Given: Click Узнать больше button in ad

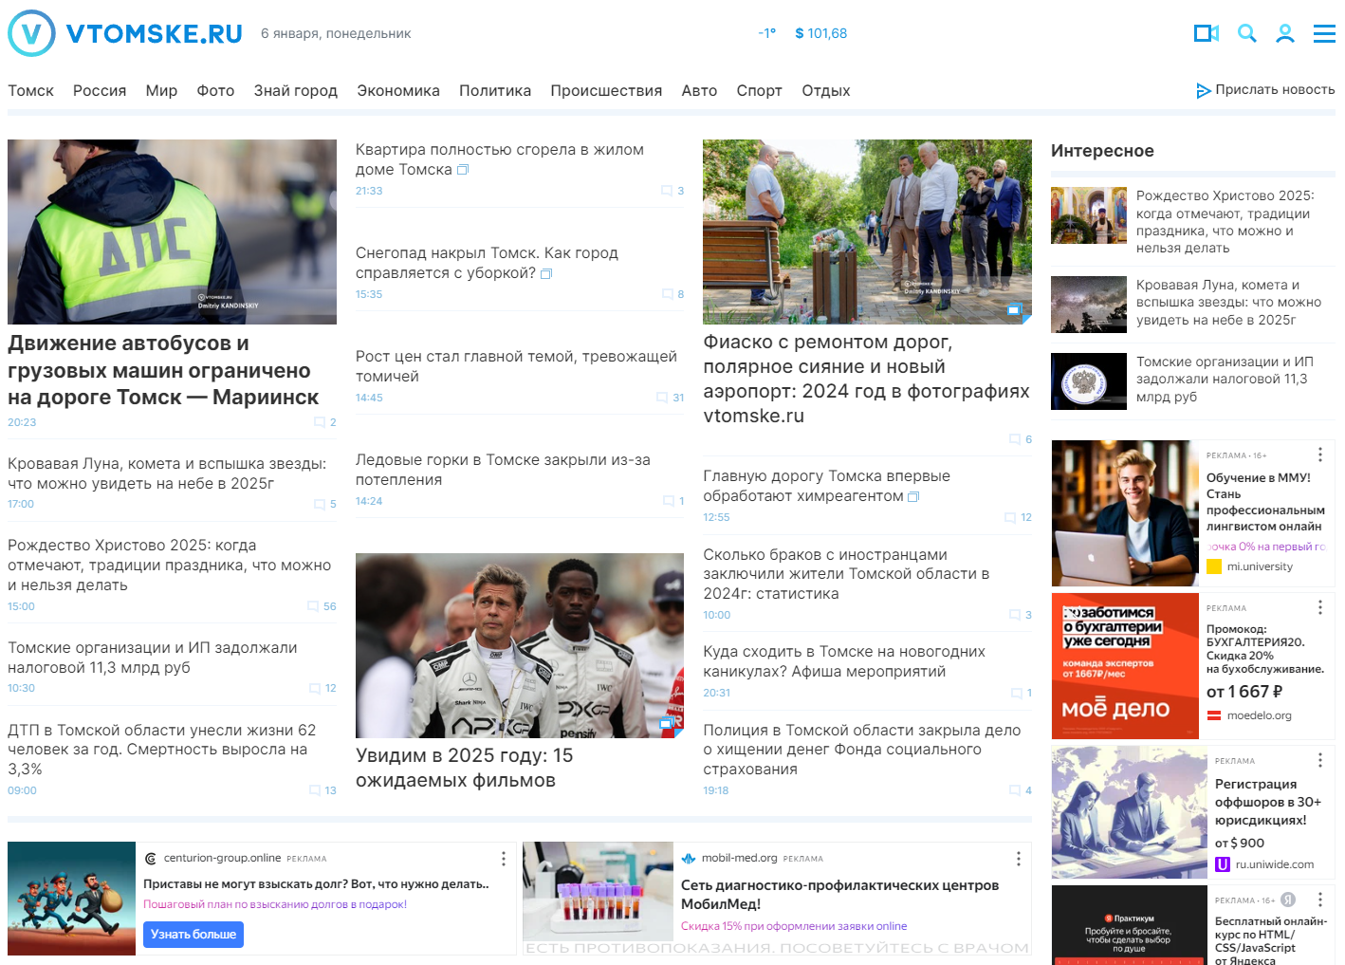Looking at the screenshot, I should coord(193,935).
